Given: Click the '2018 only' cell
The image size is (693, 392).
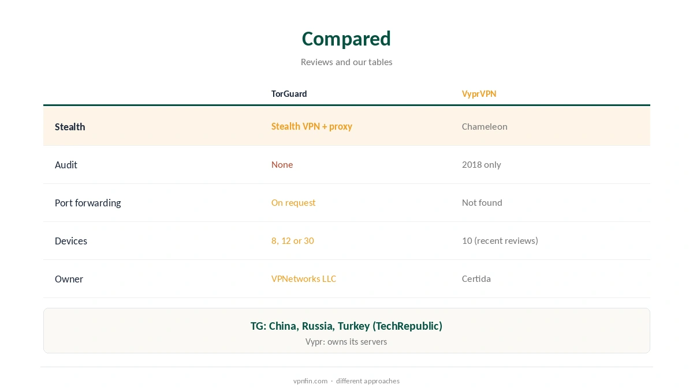Looking at the screenshot, I should 482,164.
